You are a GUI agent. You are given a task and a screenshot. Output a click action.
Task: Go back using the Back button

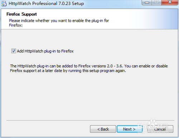coord(103,129)
